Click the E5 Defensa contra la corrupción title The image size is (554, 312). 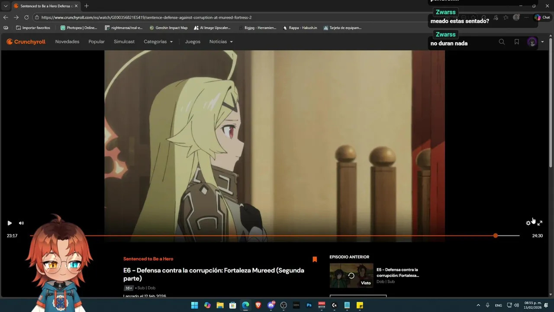pos(398,273)
